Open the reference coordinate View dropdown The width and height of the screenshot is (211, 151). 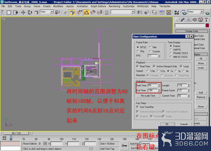coord(47,12)
